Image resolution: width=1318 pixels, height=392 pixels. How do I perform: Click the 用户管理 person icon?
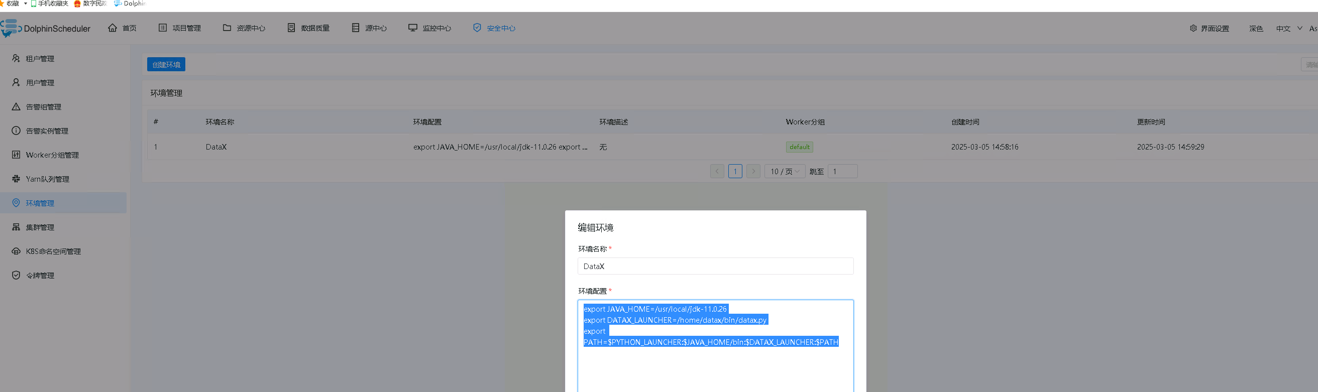[x=16, y=82]
